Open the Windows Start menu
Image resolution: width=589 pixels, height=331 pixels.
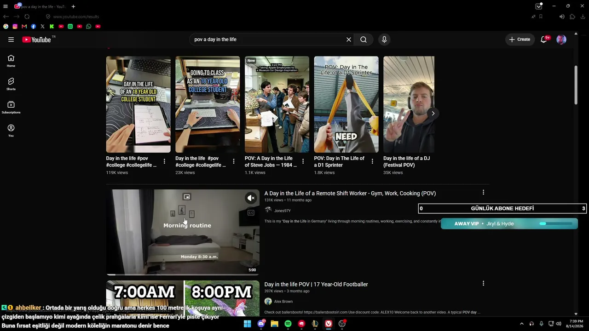click(x=248, y=324)
